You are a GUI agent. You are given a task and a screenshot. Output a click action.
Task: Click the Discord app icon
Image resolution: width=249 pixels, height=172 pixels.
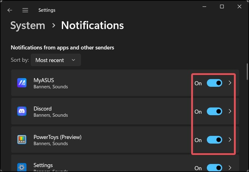22,111
